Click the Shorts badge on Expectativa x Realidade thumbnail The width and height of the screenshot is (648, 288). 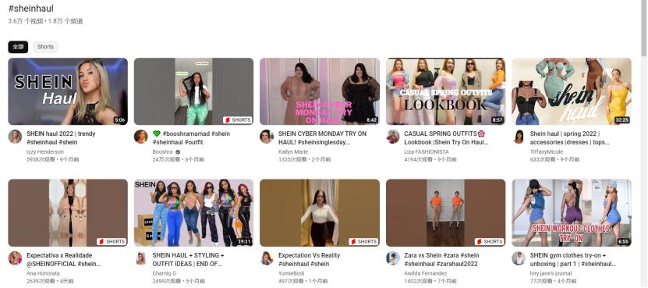pyautogui.click(x=112, y=242)
